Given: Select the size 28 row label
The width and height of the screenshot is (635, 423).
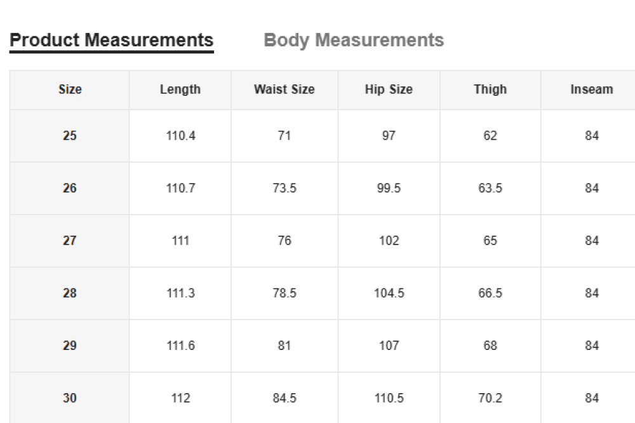Looking at the screenshot, I should pyautogui.click(x=70, y=293).
